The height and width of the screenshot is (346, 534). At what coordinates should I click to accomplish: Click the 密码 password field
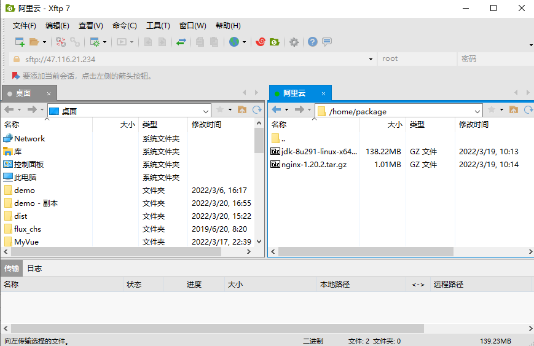pos(495,59)
